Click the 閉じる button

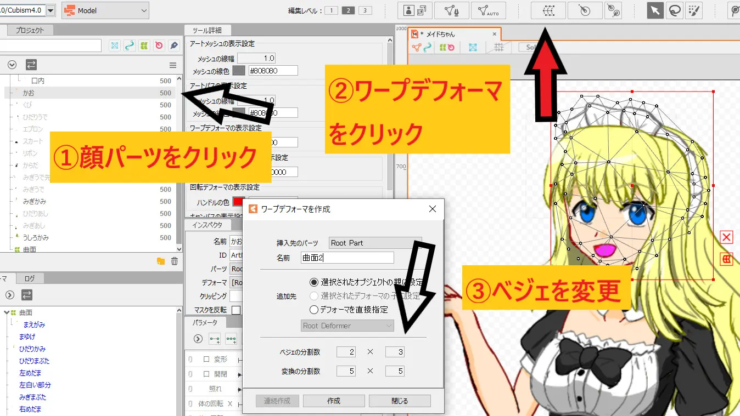pyautogui.click(x=400, y=400)
